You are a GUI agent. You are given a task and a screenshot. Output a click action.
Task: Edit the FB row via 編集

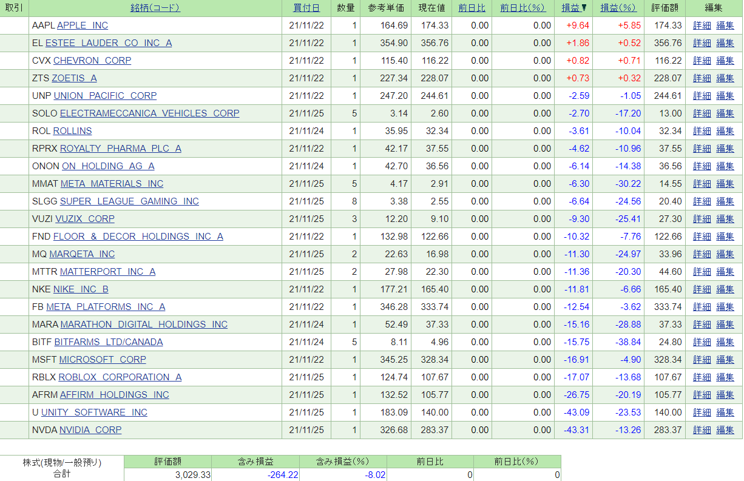coord(725,307)
